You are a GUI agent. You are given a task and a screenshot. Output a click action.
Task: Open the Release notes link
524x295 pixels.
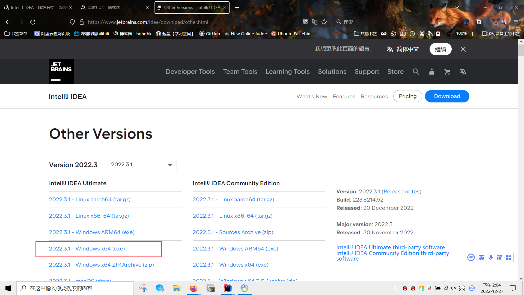402,191
